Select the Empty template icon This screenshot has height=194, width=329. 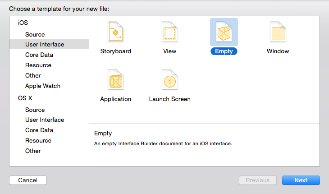(x=224, y=32)
